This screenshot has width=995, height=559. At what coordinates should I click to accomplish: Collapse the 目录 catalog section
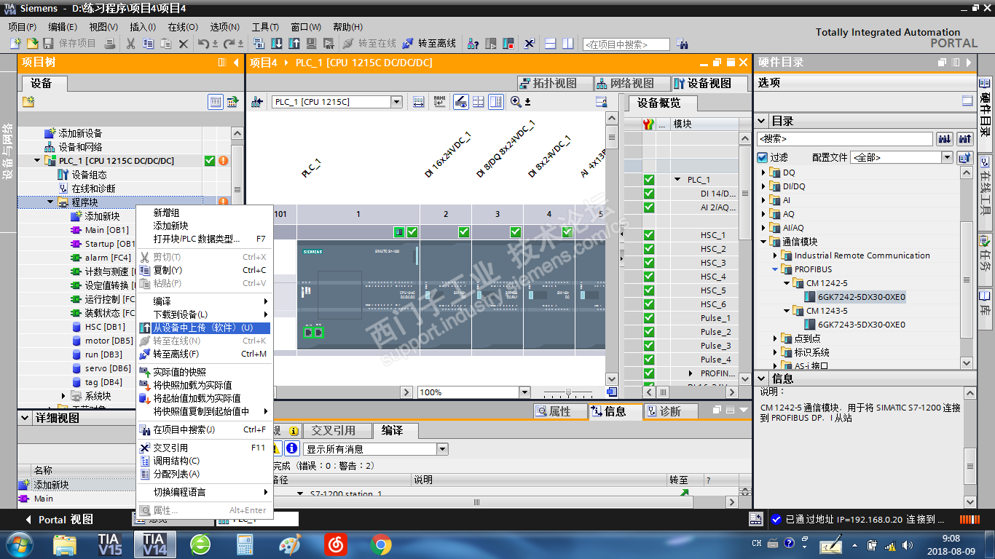(762, 121)
